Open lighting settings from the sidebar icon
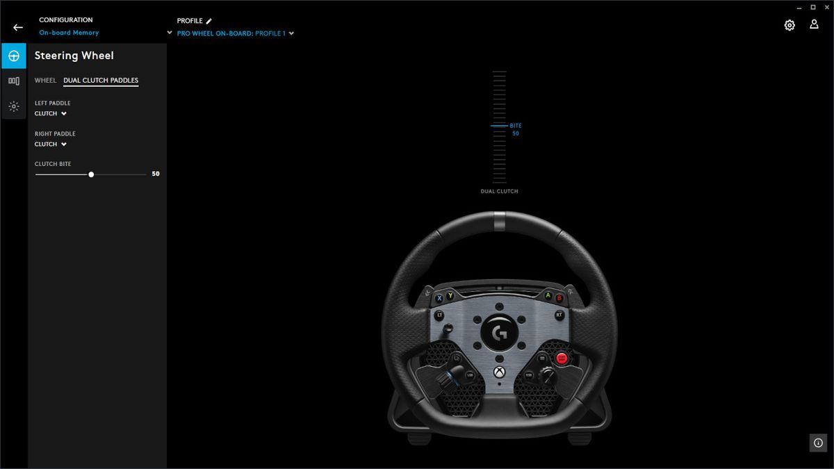Screen dimensions: 834x469 click(14, 106)
